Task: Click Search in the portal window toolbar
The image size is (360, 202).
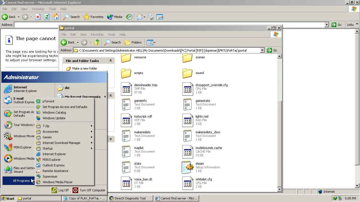Action: [112, 42]
